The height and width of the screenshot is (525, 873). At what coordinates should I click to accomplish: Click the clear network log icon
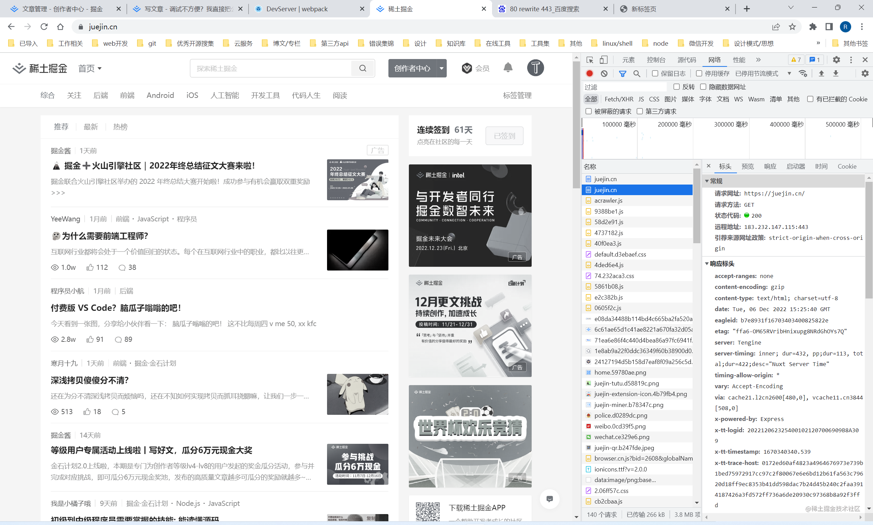coord(604,74)
